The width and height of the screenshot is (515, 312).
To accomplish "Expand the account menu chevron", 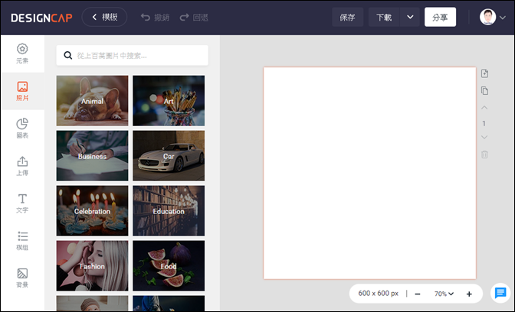I will 503,18.
